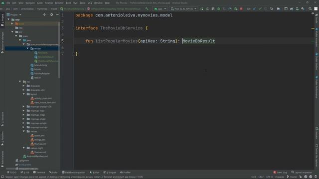
Task: Hide the Project panel with the minus icon
Action: point(57,14)
